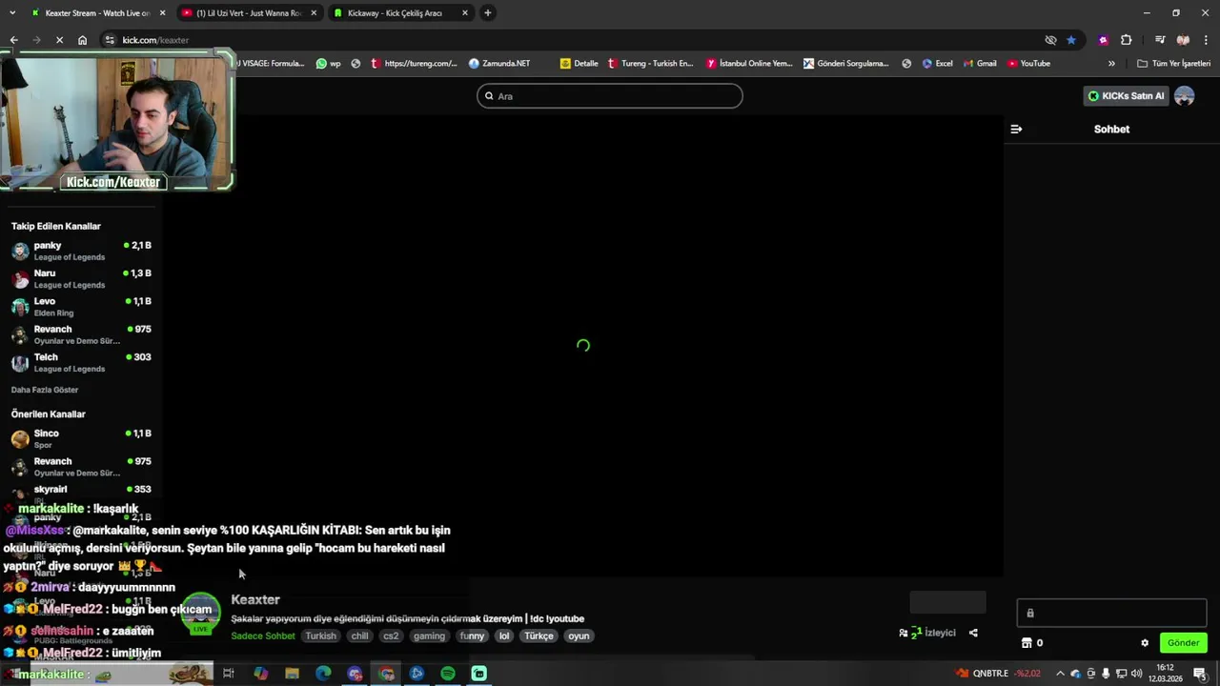Click the Ara search field
This screenshot has height=686, width=1220.
click(610, 96)
